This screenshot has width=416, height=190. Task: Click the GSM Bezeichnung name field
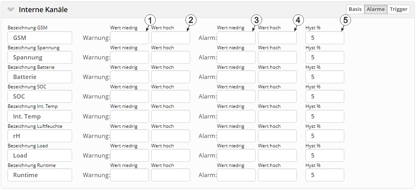[40, 38]
